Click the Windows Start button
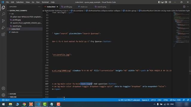The height and width of the screenshot is (107, 191). coord(3,104)
